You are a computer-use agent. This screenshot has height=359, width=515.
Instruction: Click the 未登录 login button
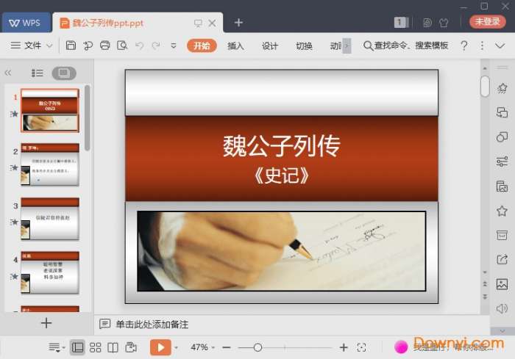(x=487, y=21)
